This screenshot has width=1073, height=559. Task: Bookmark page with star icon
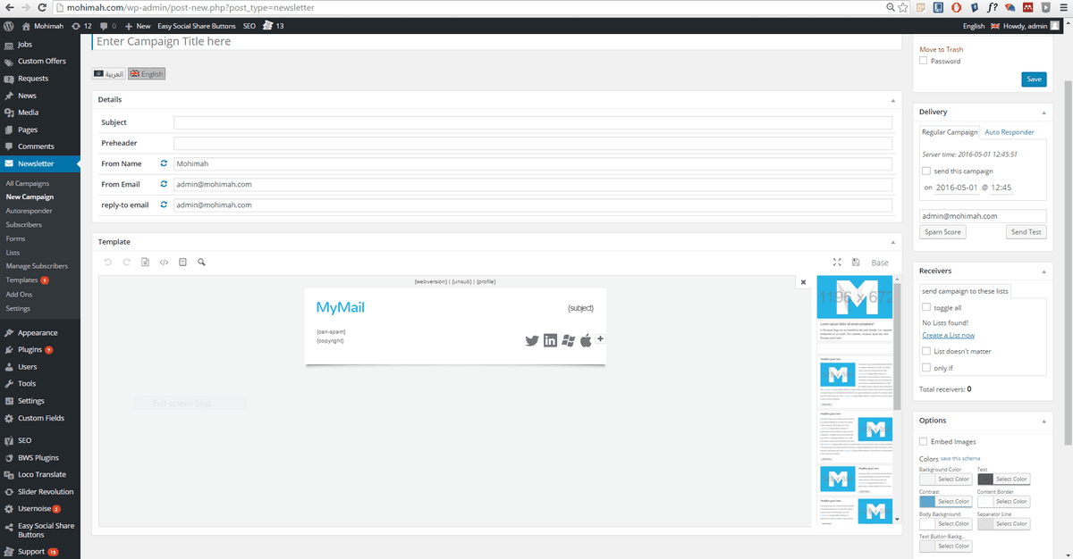pos(903,8)
